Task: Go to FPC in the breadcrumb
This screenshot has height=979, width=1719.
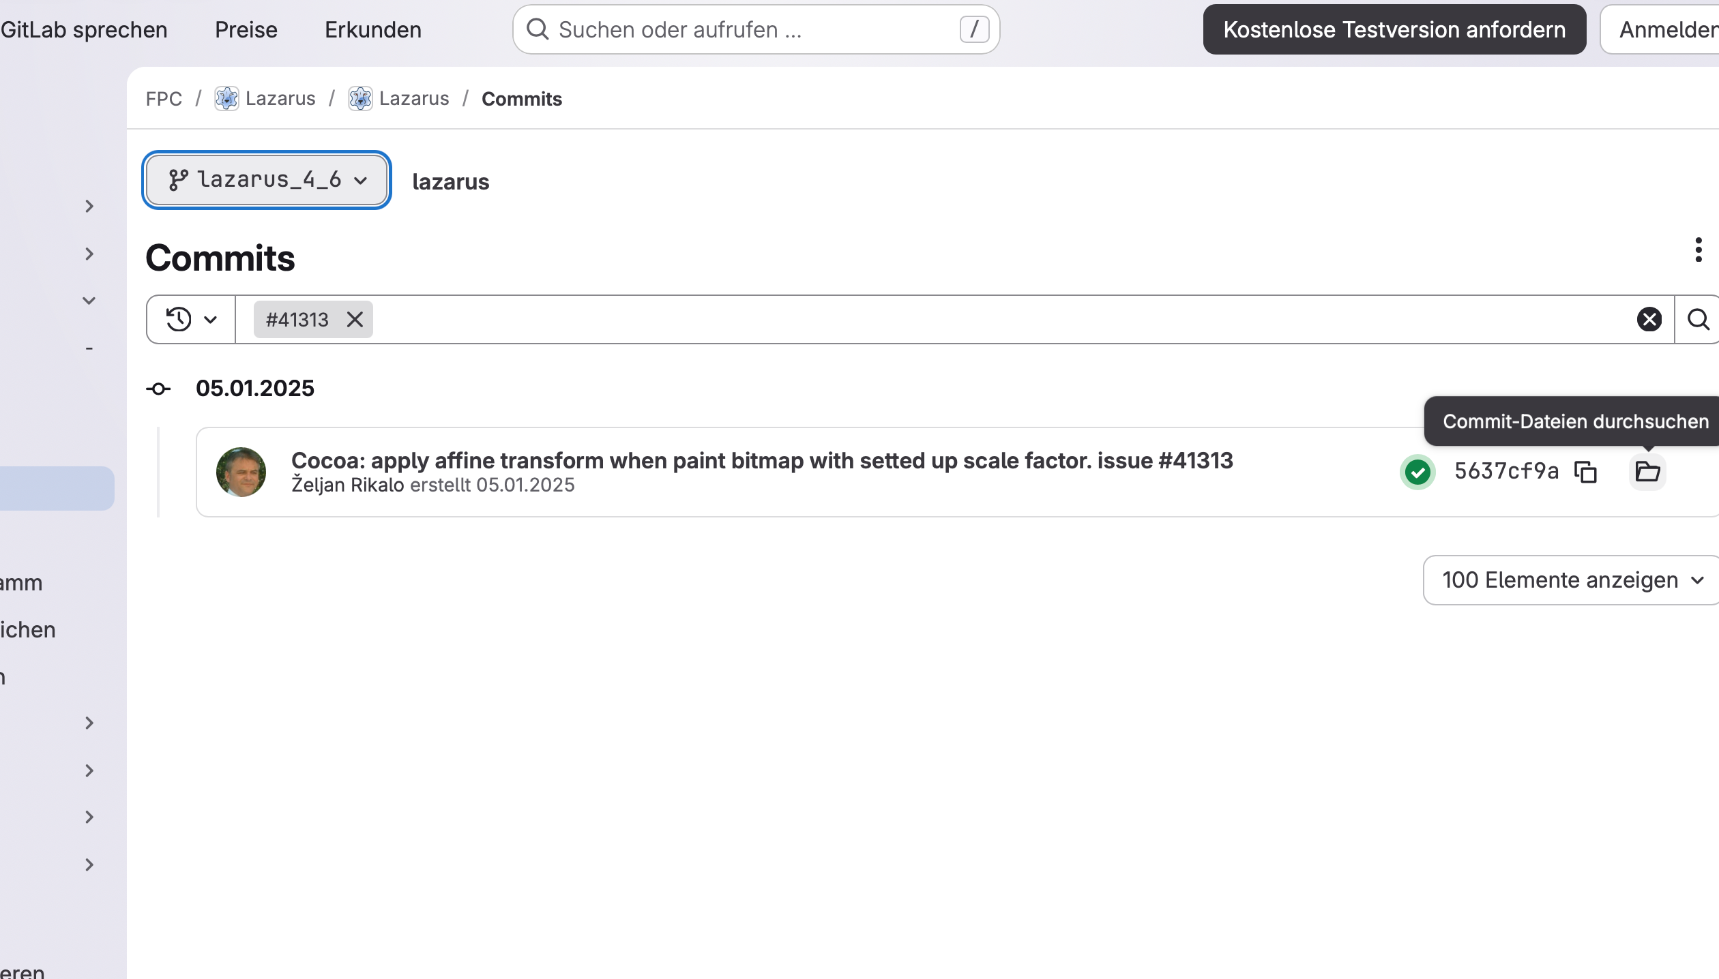Action: 164,99
